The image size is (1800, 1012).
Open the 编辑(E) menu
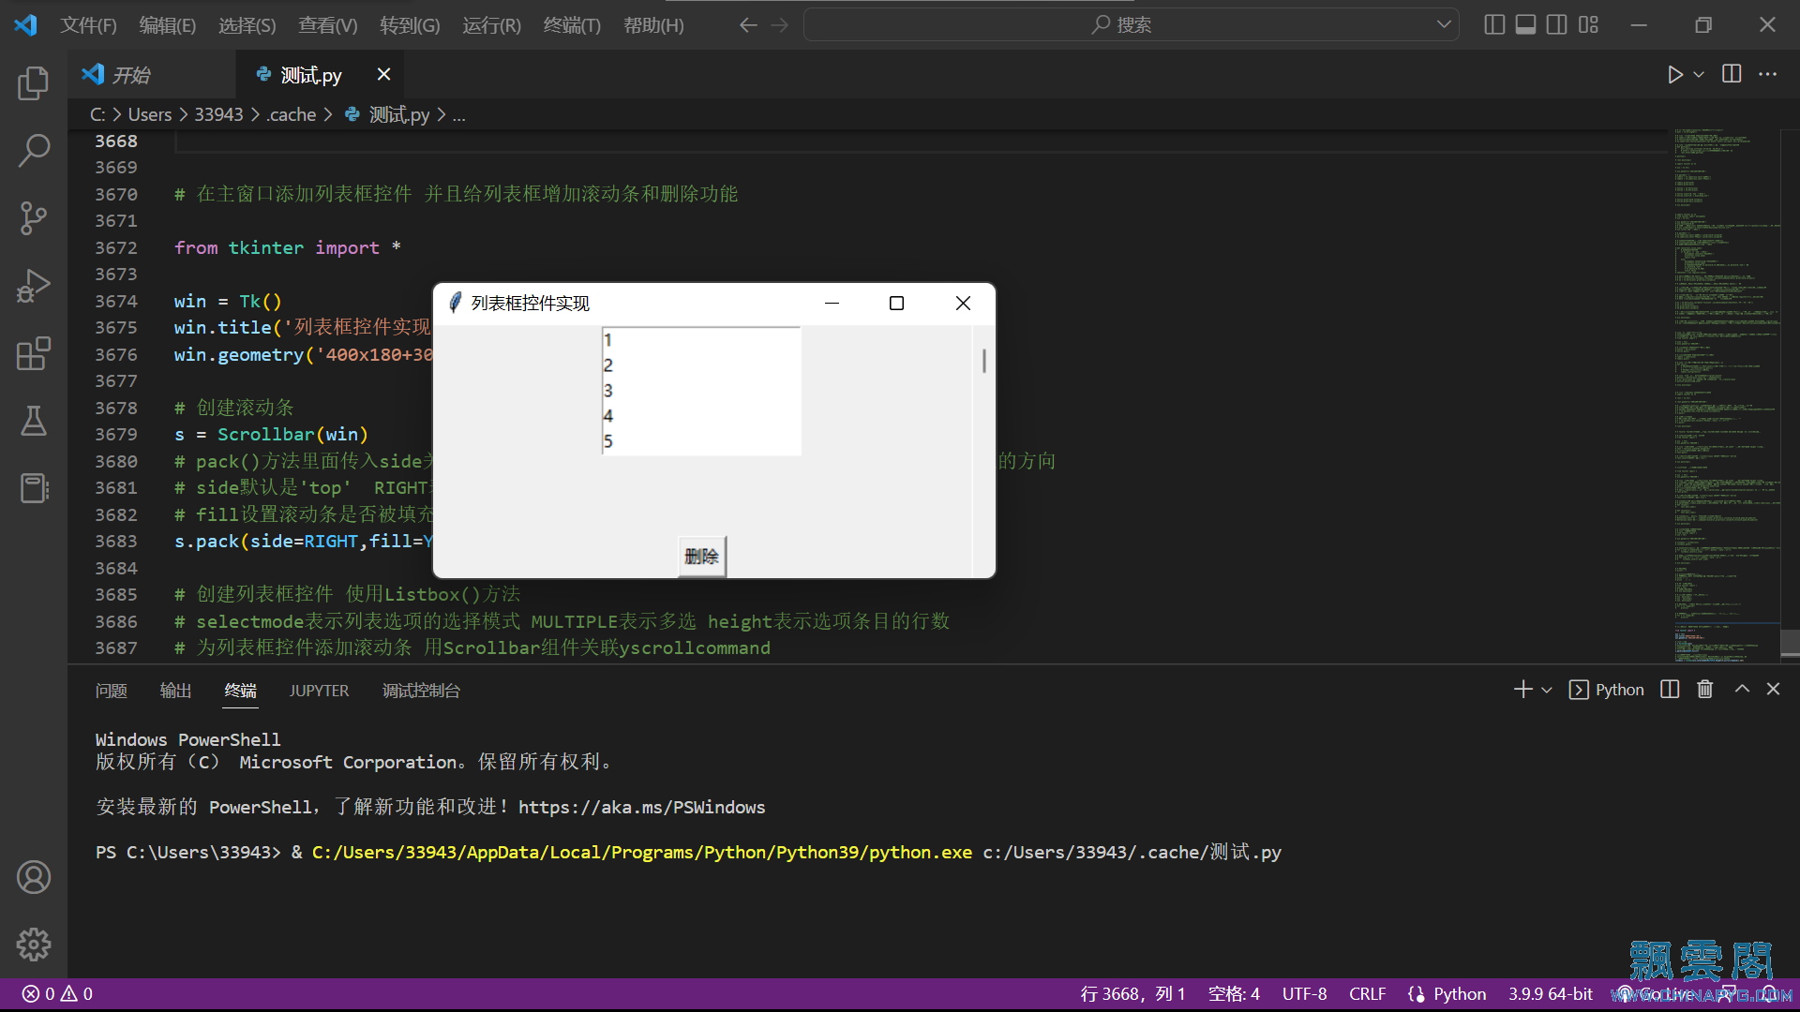coord(168,25)
